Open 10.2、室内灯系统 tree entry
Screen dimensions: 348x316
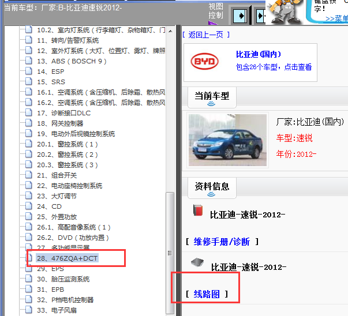pos(101,30)
